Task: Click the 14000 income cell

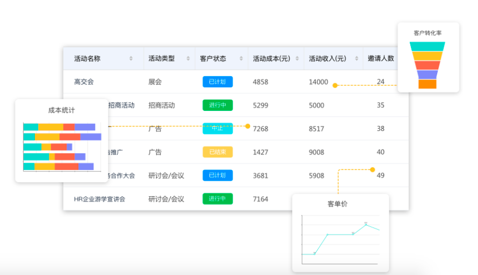Action: coord(318,82)
